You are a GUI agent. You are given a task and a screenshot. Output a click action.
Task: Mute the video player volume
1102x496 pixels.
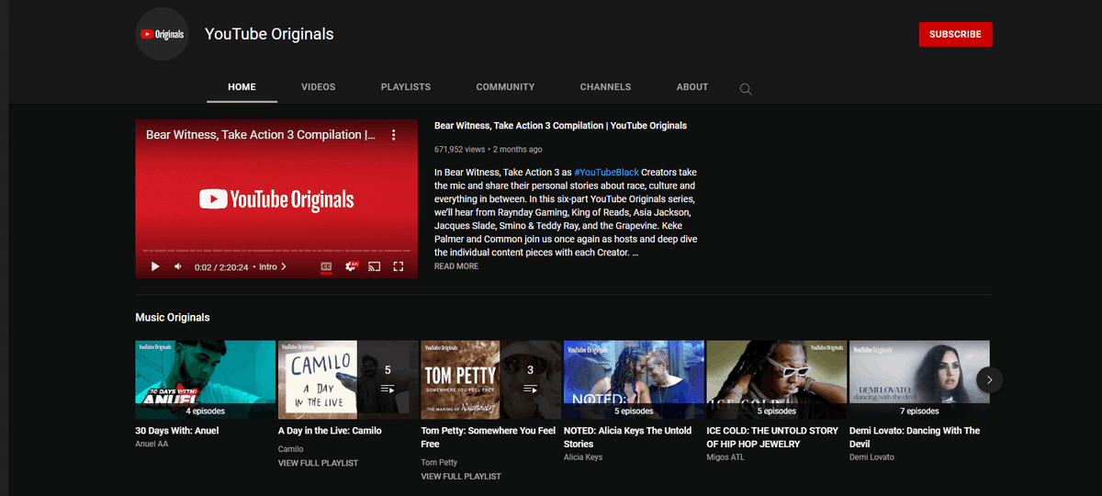(178, 266)
